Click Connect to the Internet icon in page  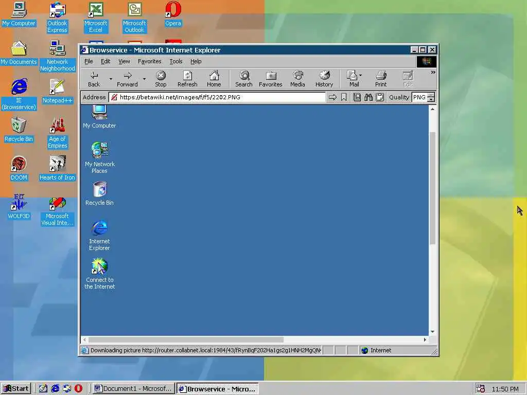[x=99, y=274]
